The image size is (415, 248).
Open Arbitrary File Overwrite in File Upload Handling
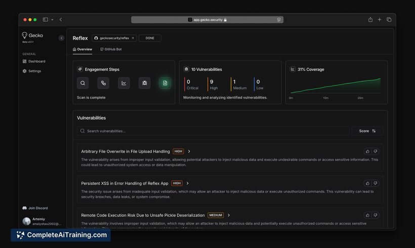click(126, 151)
